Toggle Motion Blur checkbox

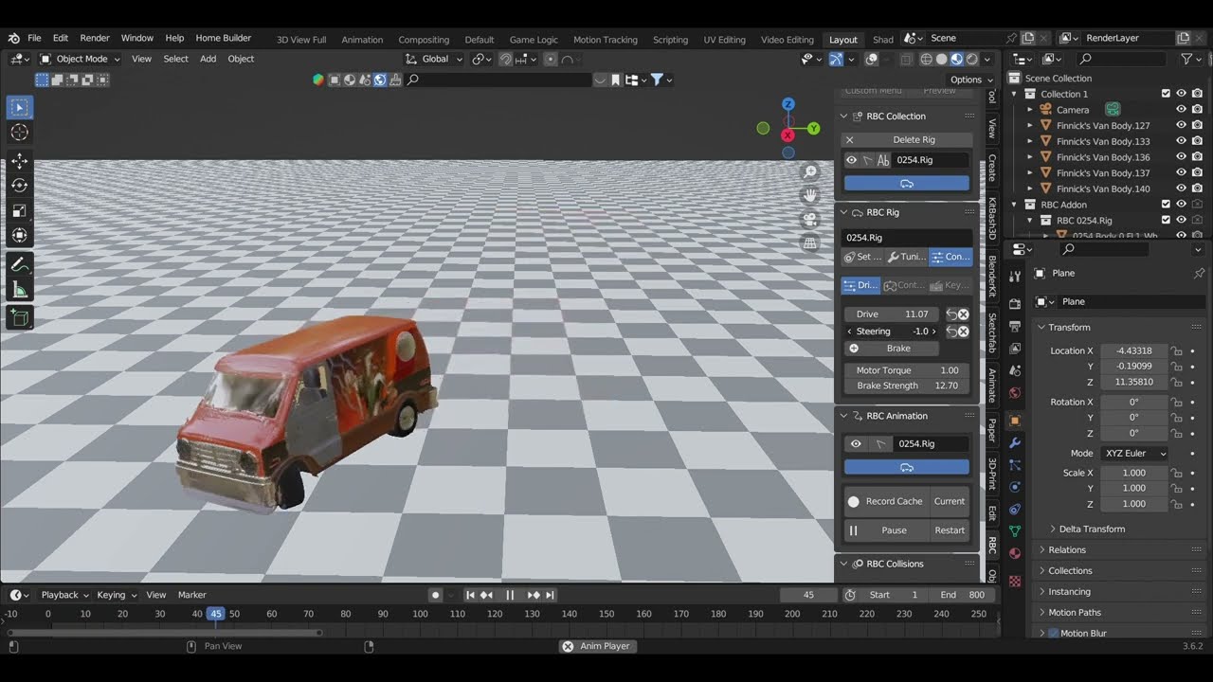pos(1053,633)
